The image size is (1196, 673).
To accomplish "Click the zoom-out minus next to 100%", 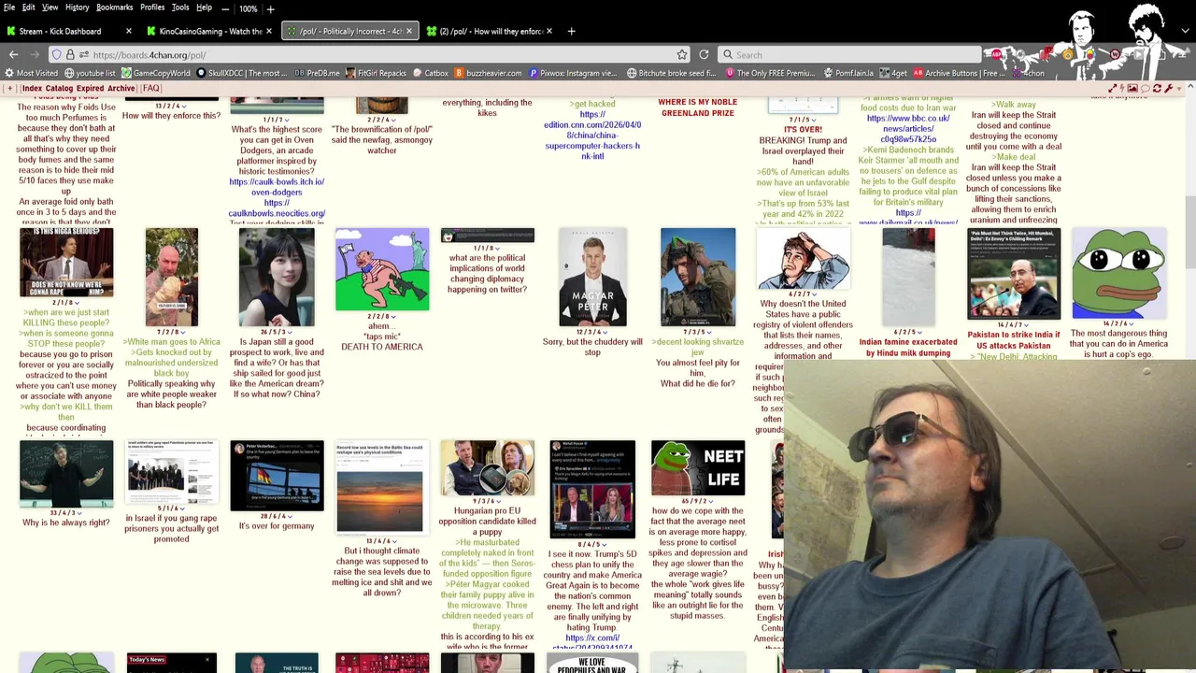I will pos(225,8).
